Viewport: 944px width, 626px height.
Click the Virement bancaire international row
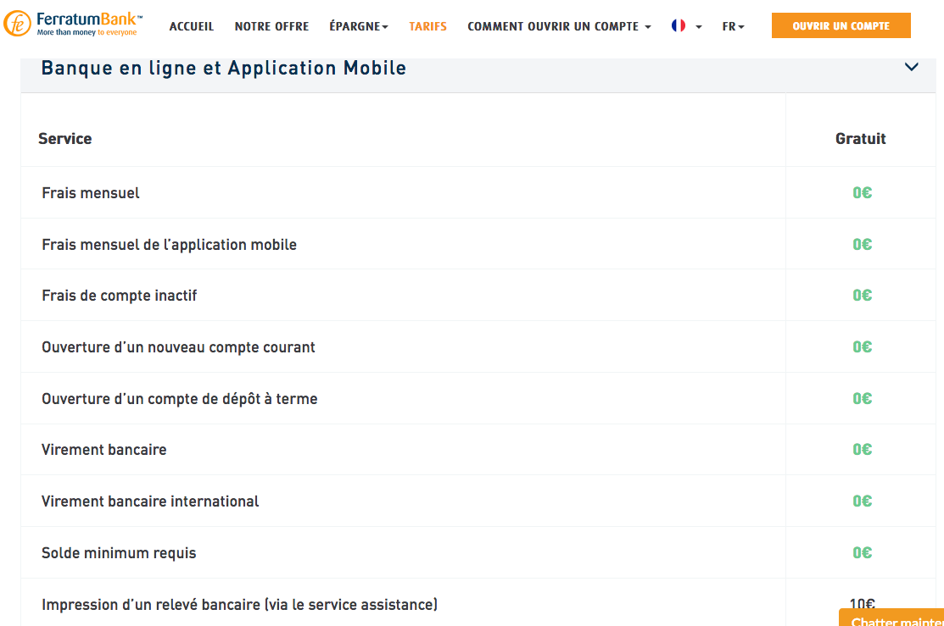coord(150,501)
